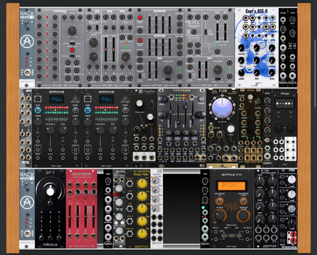Click the Arturia logo on the top RackBrute panel

point(27,41)
